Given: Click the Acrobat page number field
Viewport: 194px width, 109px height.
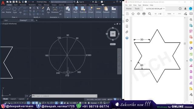Looking at the screenshot, I should tap(156, 14).
